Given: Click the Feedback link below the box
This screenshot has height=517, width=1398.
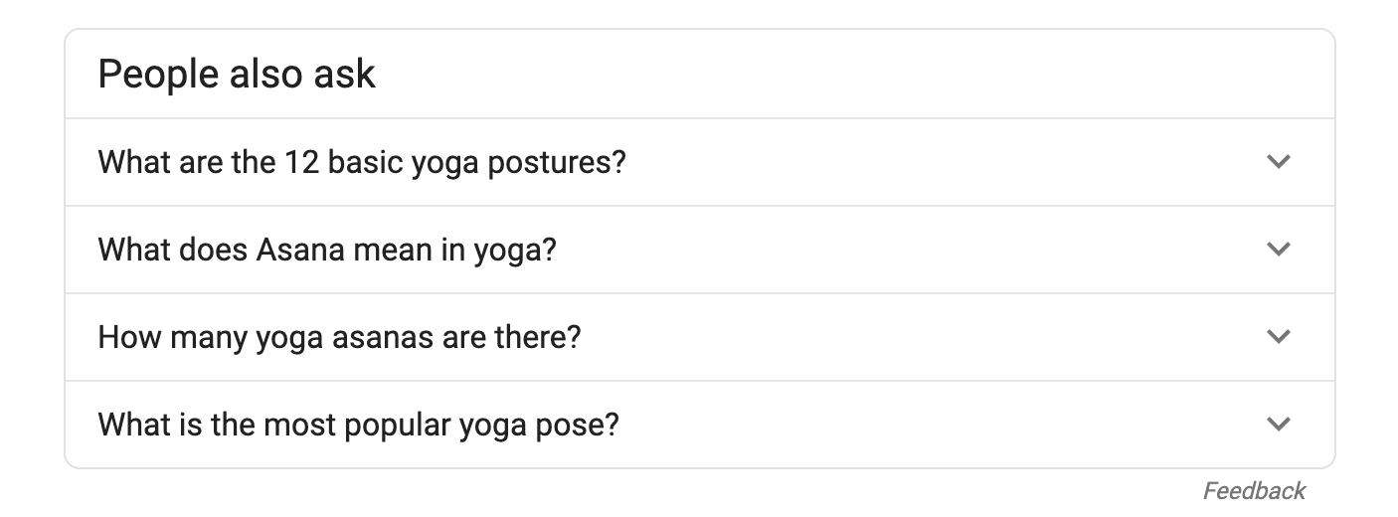Looking at the screenshot, I should coord(1254,490).
